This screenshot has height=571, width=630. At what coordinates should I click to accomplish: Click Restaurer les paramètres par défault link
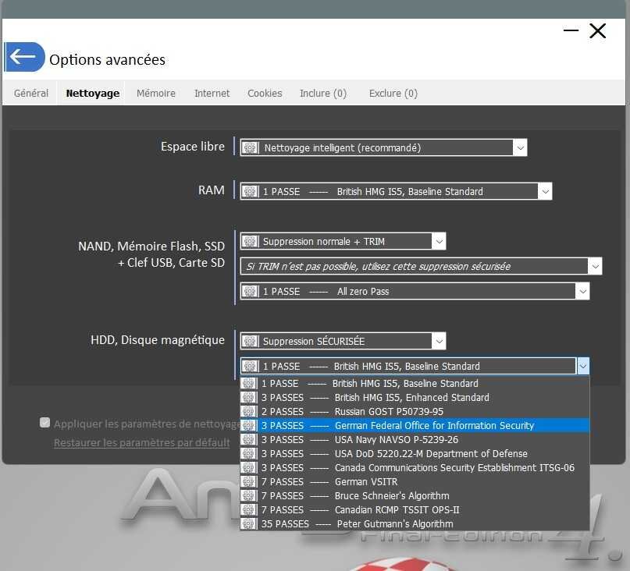point(142,442)
